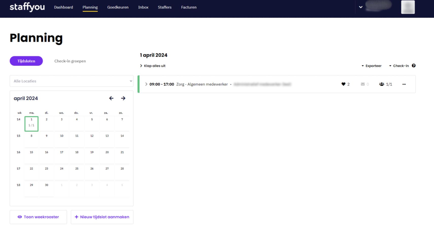Viewport: 434px width, 240px height.
Task: Select Tijdsloten tab
Action: (x=26, y=61)
